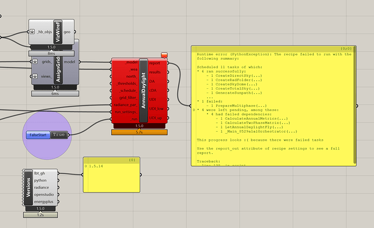Select the AnnualDaylight component name bar
This screenshot has height=228, width=374.
click(143, 90)
